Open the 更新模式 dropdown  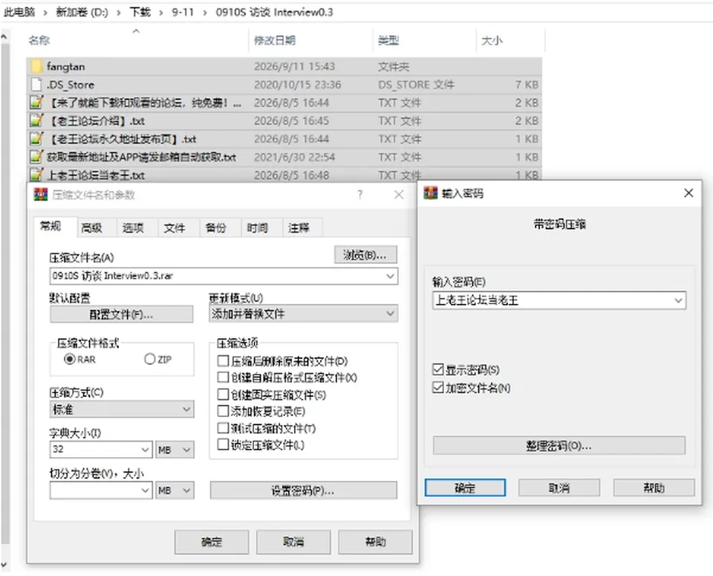[x=390, y=314]
